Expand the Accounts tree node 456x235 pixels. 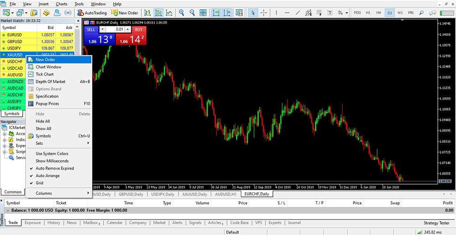tap(5, 134)
